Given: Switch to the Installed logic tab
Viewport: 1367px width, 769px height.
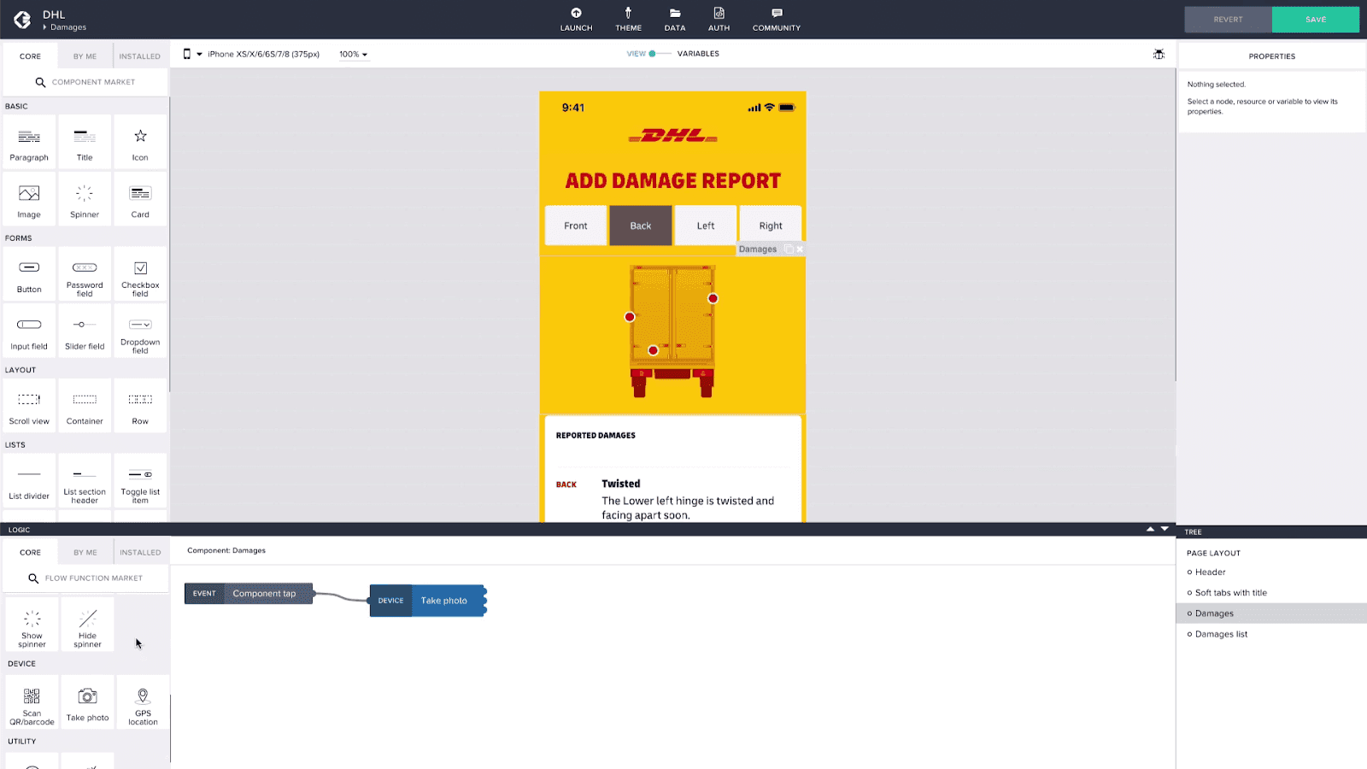Looking at the screenshot, I should point(140,552).
